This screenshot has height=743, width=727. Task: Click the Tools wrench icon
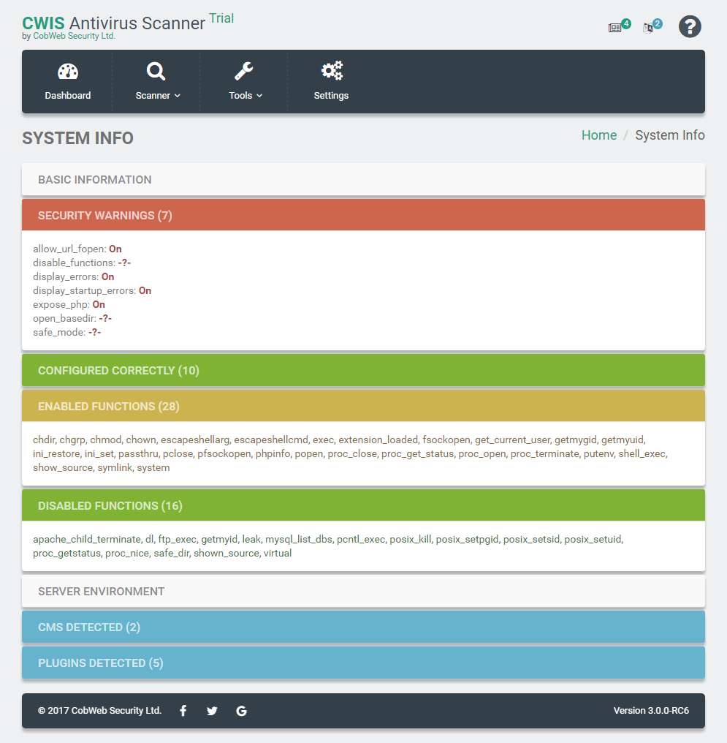(244, 72)
